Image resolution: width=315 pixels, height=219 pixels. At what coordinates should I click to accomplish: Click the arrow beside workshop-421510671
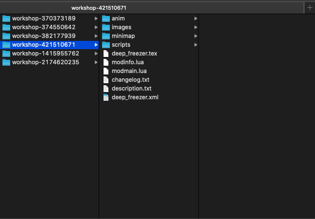click(x=96, y=45)
